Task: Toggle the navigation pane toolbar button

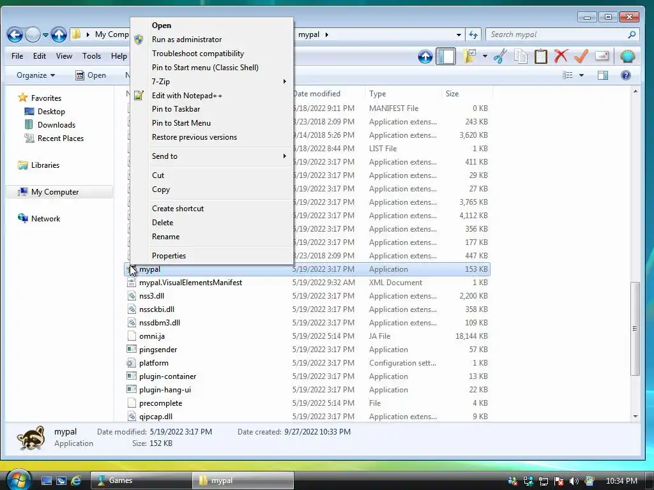Action: [x=446, y=56]
